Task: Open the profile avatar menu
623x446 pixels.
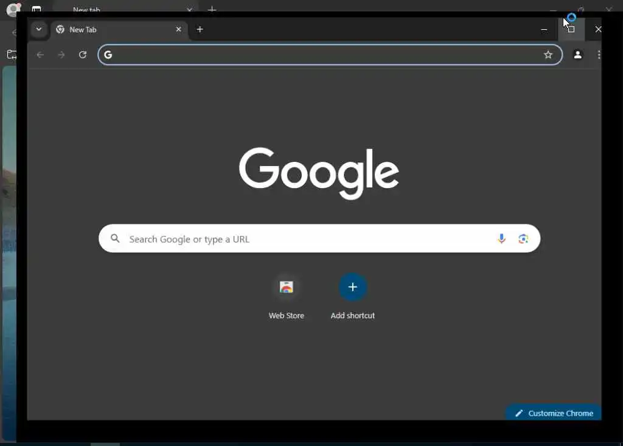Action: coord(578,55)
